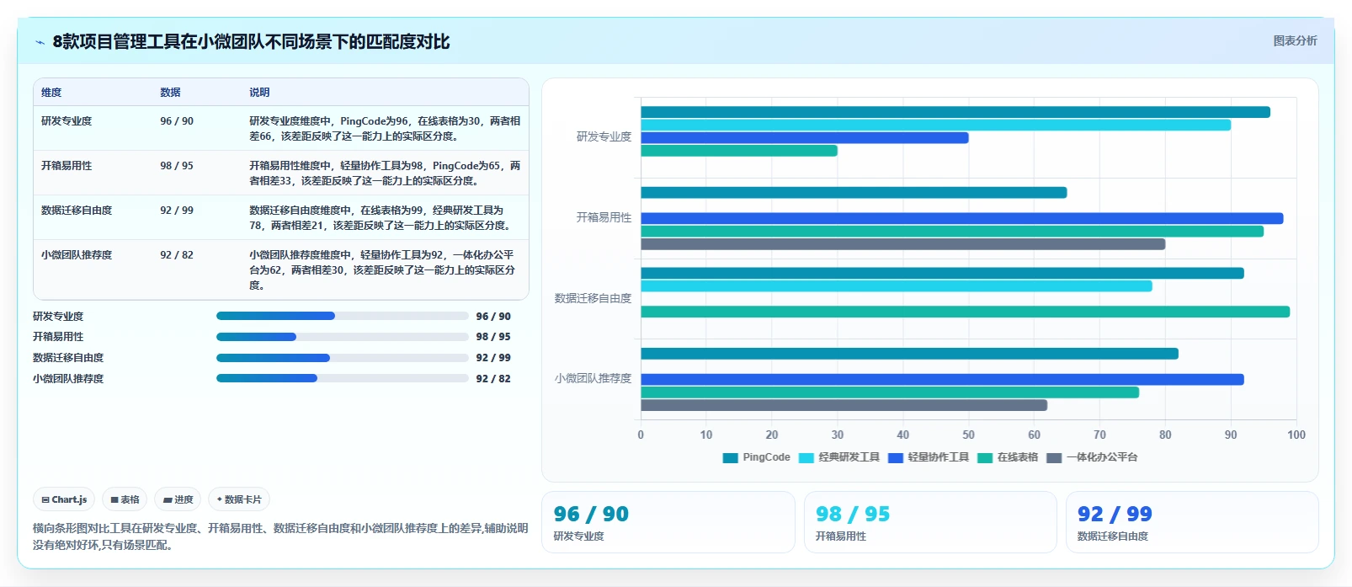Open the 96 / 90 研发专业度 stat card
Screen dimensions: 1352x587
pos(668,522)
